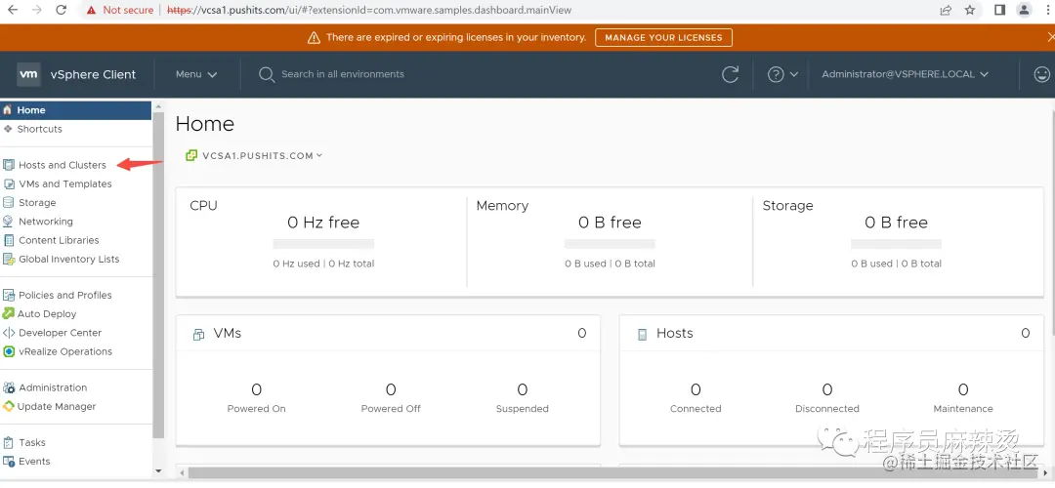Click the Powered Off VM count

[x=391, y=389]
